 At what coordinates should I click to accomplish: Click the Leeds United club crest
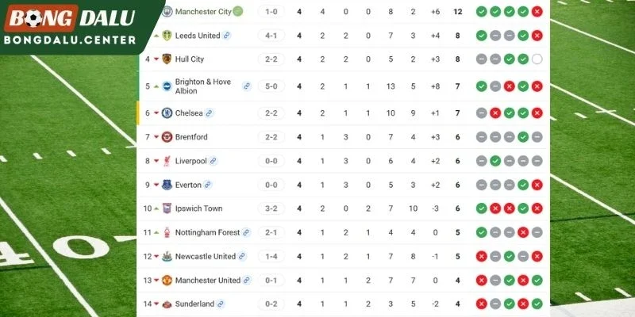pyautogui.click(x=167, y=36)
